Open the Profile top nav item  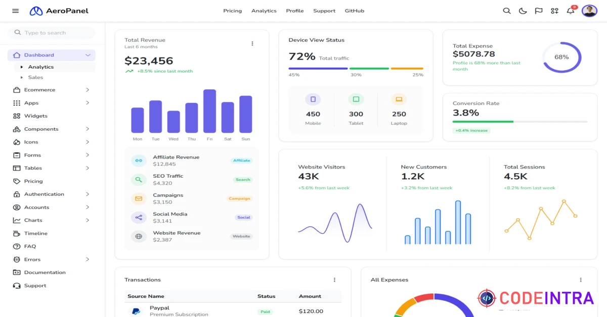[x=295, y=11]
